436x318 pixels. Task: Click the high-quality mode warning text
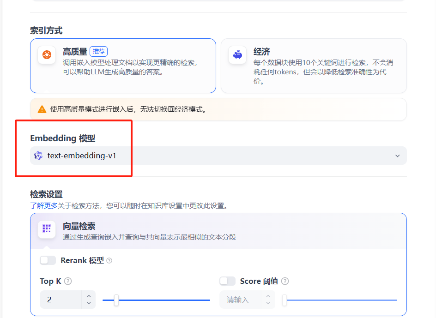[128, 109]
